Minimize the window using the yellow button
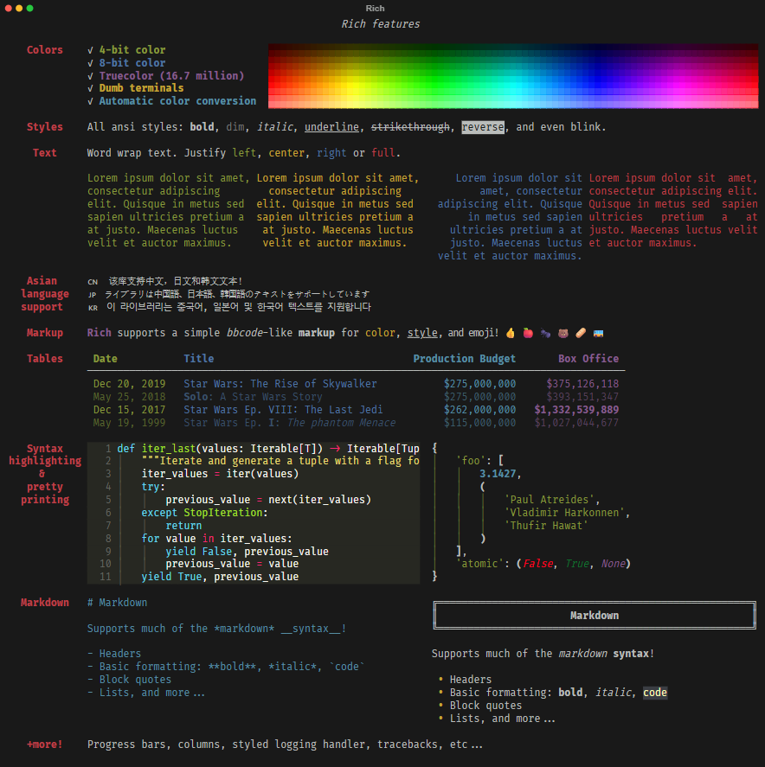The height and width of the screenshot is (767, 765). 19,9
